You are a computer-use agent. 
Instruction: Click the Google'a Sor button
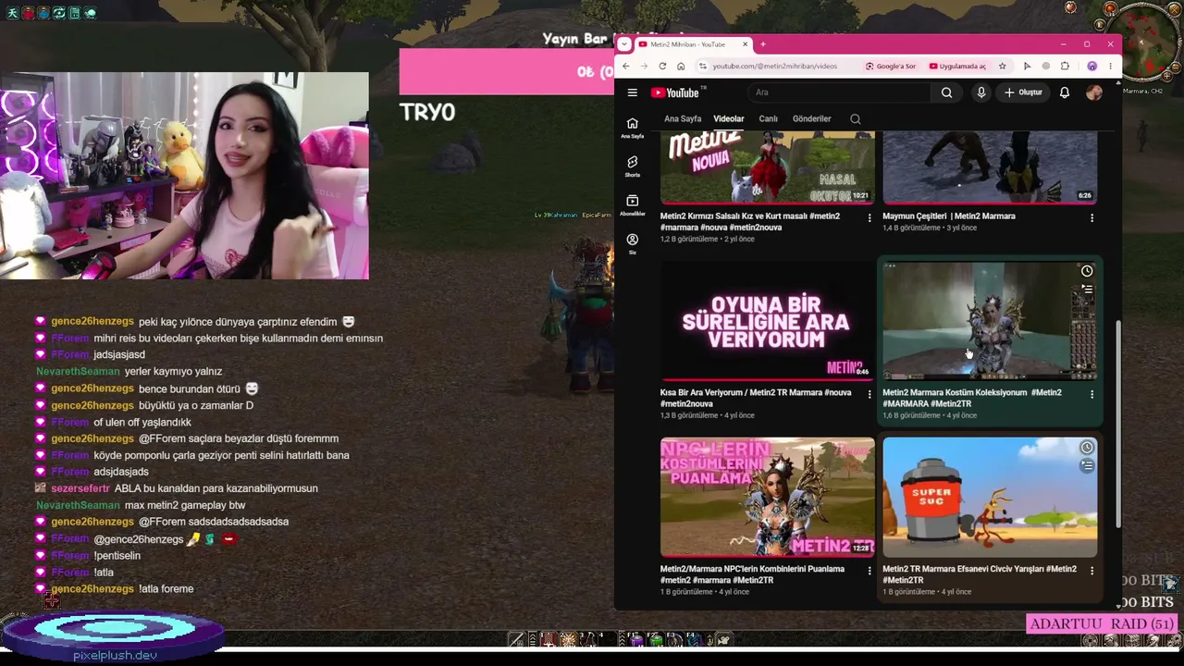(891, 66)
